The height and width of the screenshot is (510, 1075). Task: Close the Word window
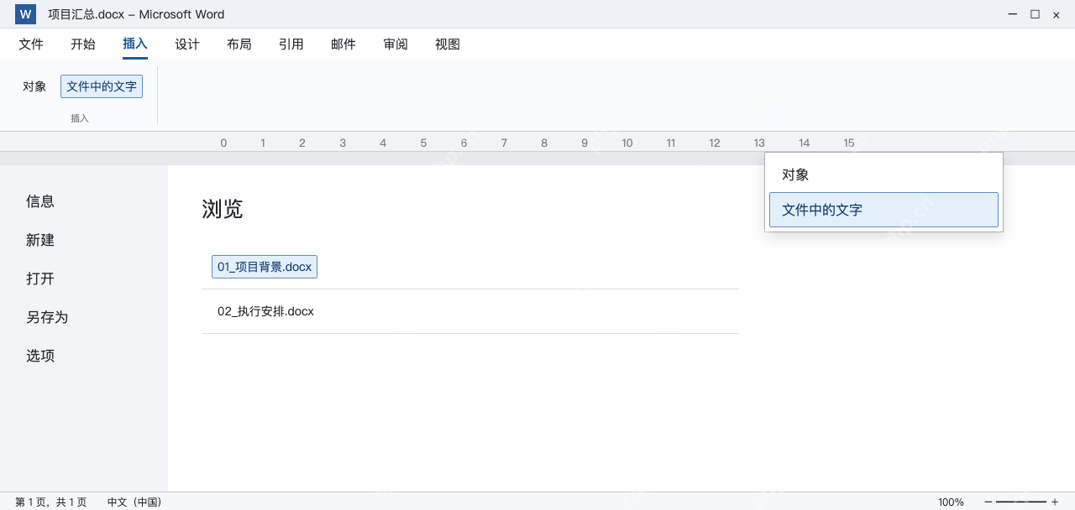pos(1056,14)
